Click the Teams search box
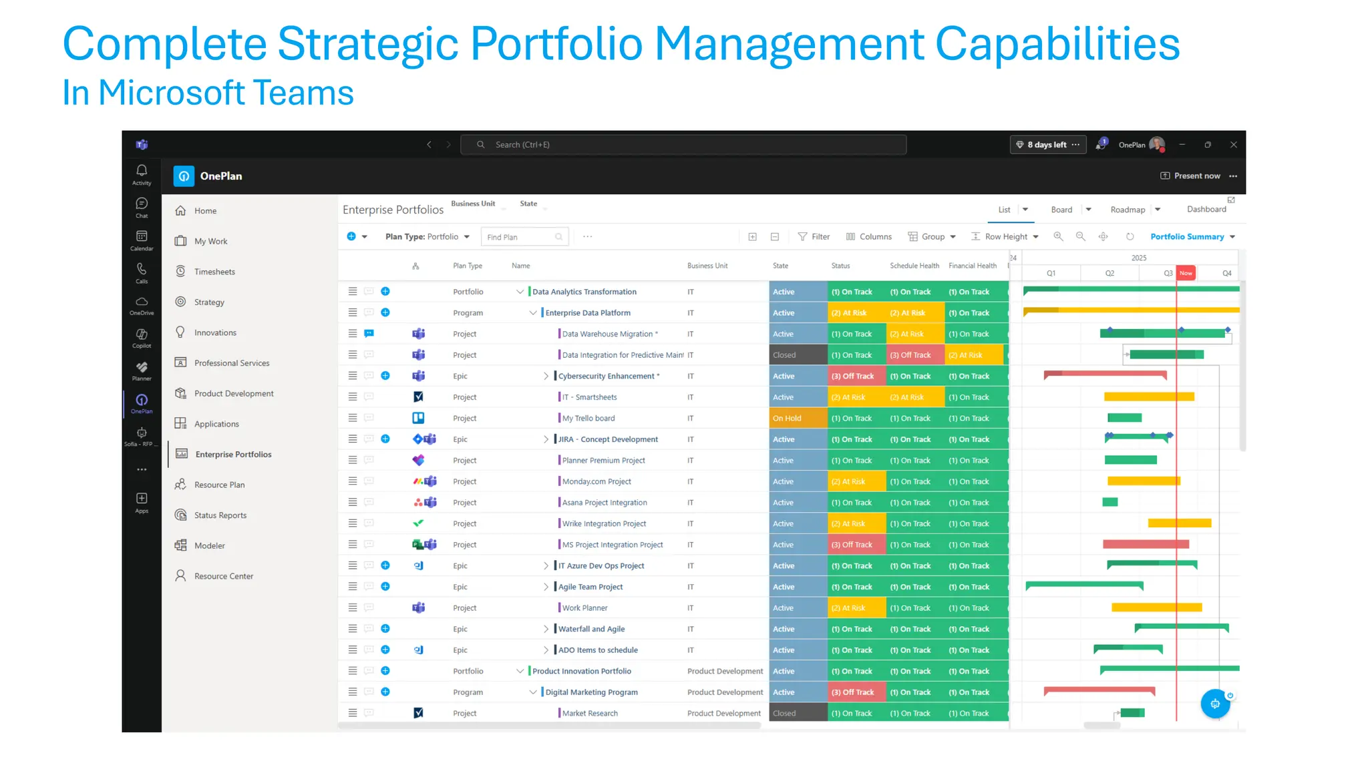This screenshot has height=769, width=1368. coord(683,144)
